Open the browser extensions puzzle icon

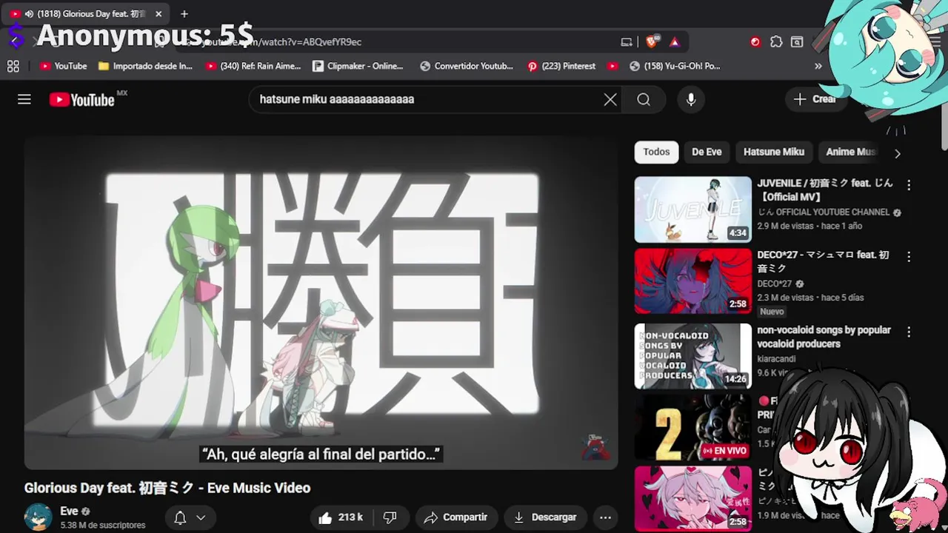[x=776, y=42]
